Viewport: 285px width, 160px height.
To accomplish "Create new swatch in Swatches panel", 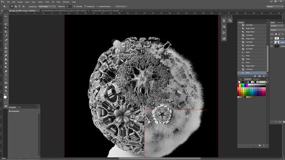I will 260,145.
